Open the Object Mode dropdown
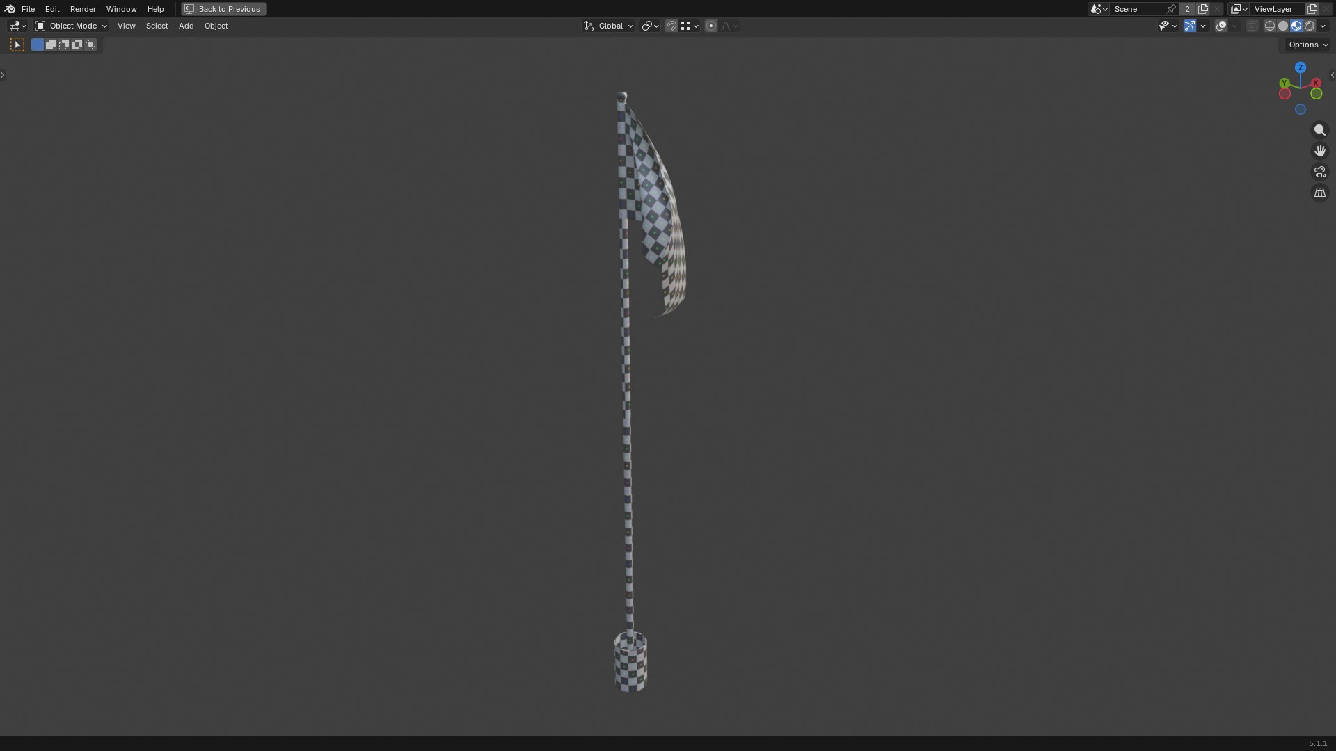The height and width of the screenshot is (751, 1336). click(x=71, y=26)
